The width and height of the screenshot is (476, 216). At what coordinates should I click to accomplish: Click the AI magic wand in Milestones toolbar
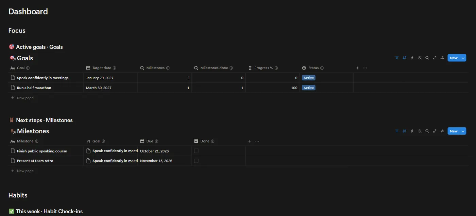420,131
